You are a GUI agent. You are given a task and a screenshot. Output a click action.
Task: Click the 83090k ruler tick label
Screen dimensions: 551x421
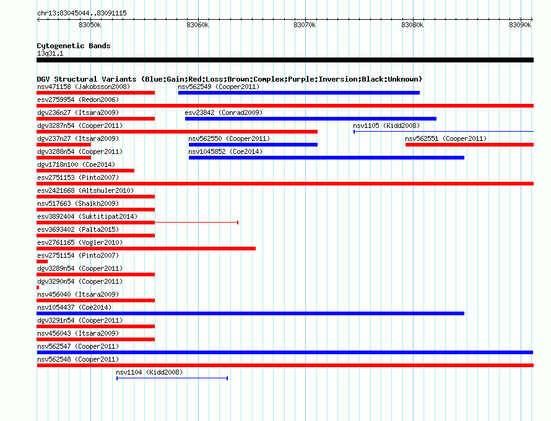tap(520, 25)
